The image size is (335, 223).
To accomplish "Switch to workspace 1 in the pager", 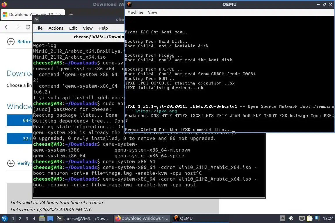I will [x=13, y=219].
